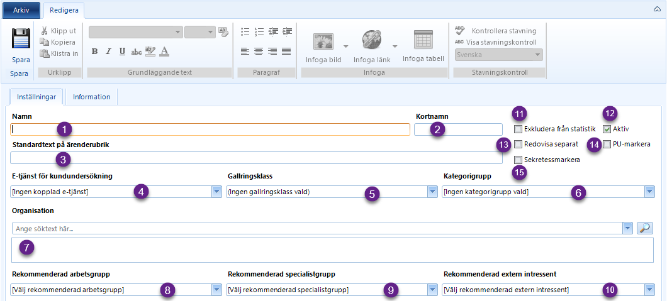Paste with Klistra in

click(x=59, y=53)
